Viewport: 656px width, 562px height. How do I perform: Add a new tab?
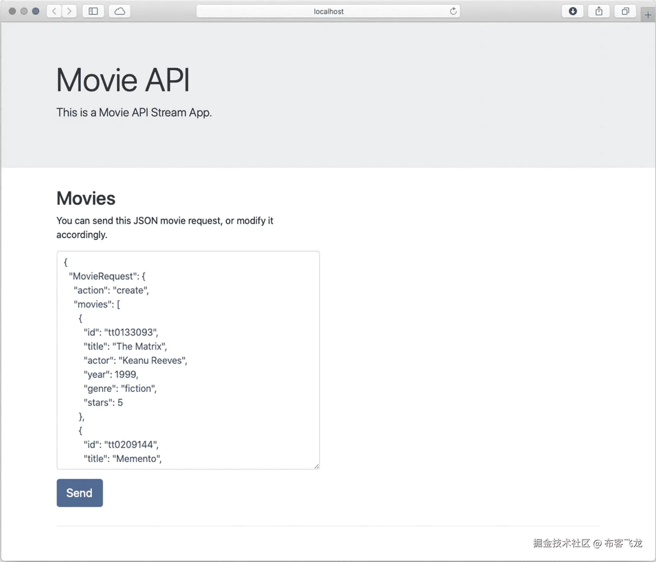[x=648, y=15]
